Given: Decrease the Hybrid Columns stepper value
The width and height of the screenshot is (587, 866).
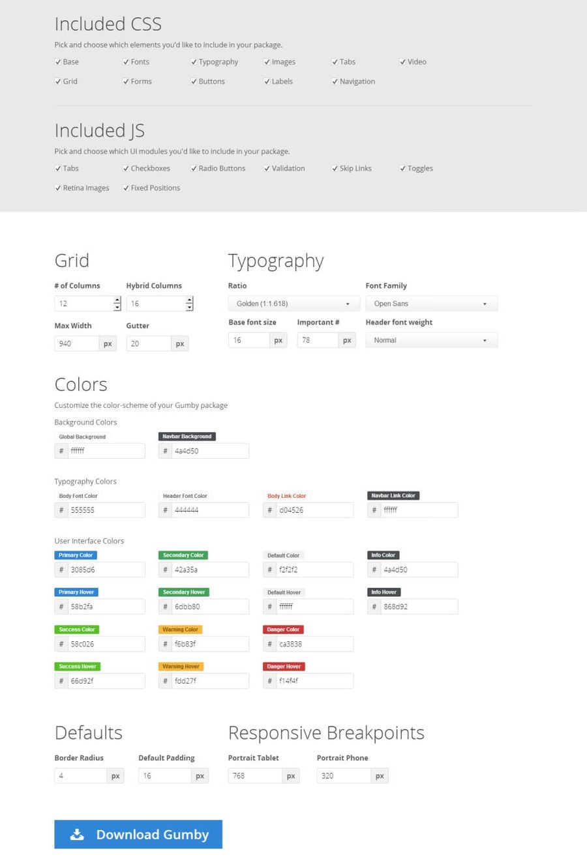Looking at the screenshot, I should click(189, 307).
